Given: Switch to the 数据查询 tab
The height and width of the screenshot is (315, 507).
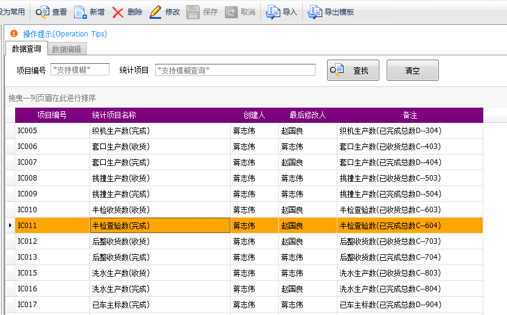Looking at the screenshot, I should [27, 49].
